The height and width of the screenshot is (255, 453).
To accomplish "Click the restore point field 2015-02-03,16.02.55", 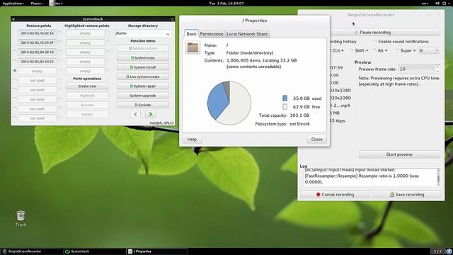I will tap(38, 33).
